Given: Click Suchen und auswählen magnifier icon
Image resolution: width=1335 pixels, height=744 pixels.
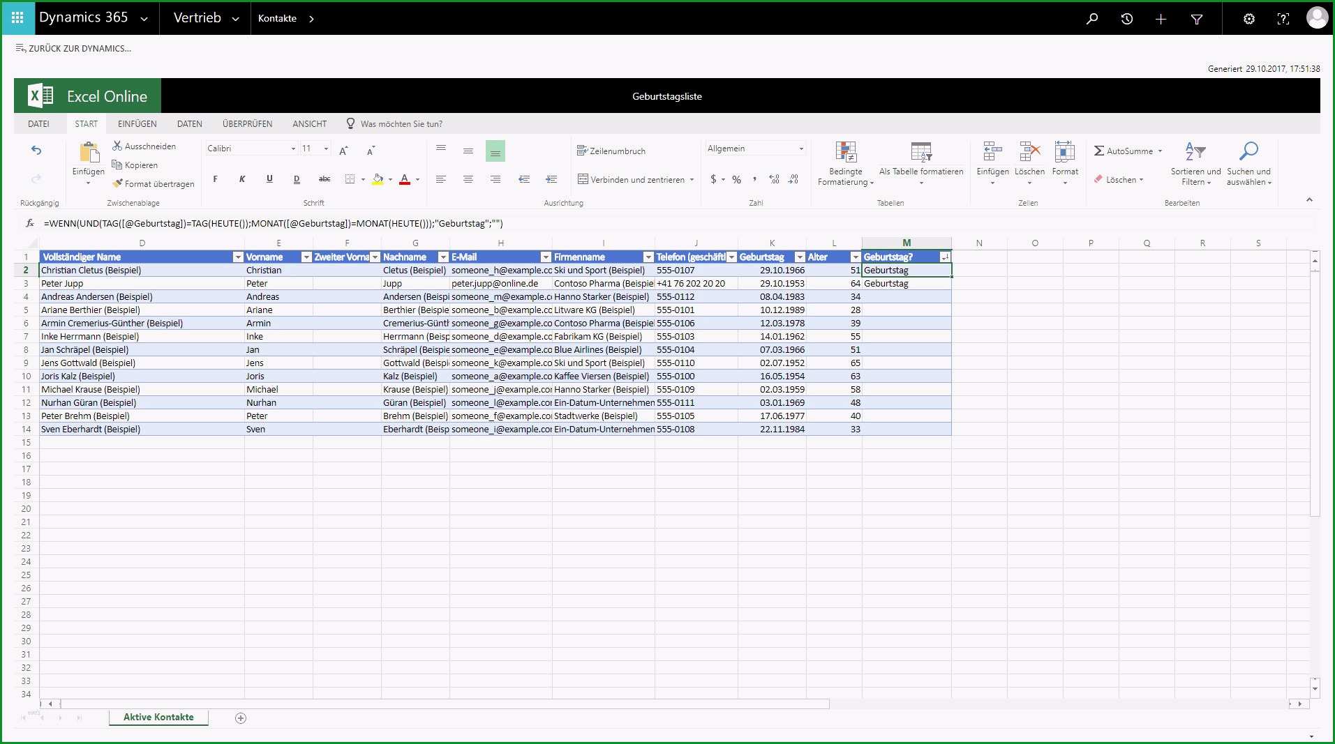Looking at the screenshot, I should coord(1248,151).
